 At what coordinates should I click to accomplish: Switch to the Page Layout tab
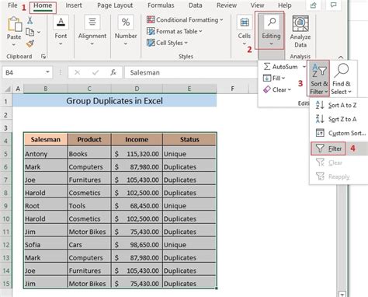coord(115,5)
